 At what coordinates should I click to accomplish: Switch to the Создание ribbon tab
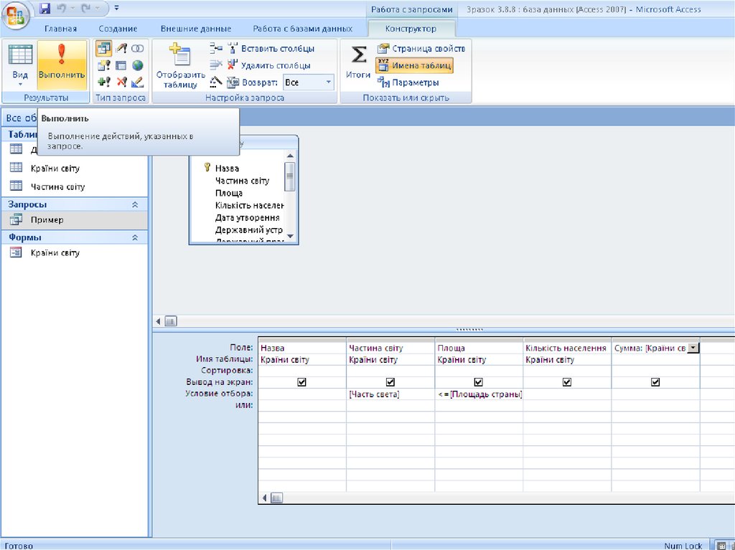[118, 29]
